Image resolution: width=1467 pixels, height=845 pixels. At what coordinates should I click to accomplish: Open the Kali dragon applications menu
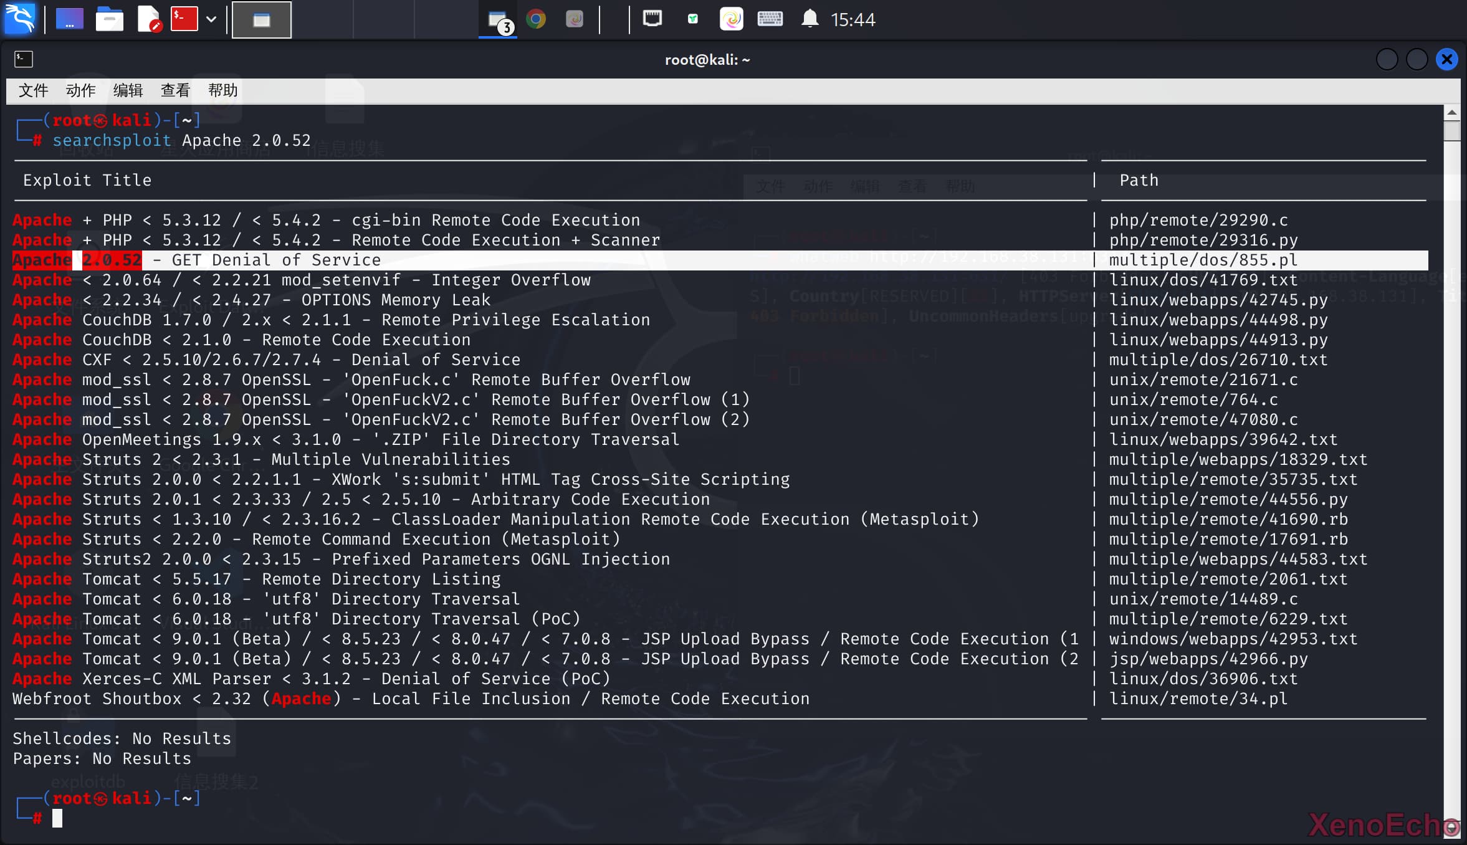[x=20, y=19]
